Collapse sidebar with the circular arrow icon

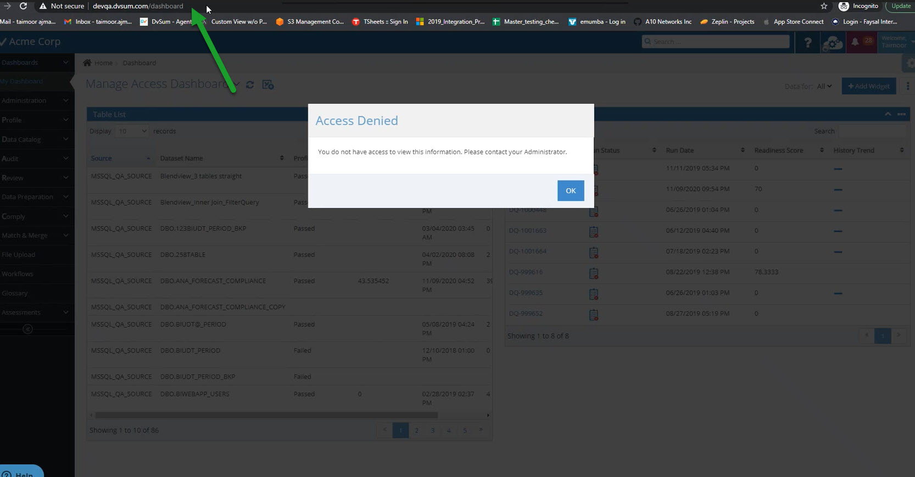[x=27, y=329]
